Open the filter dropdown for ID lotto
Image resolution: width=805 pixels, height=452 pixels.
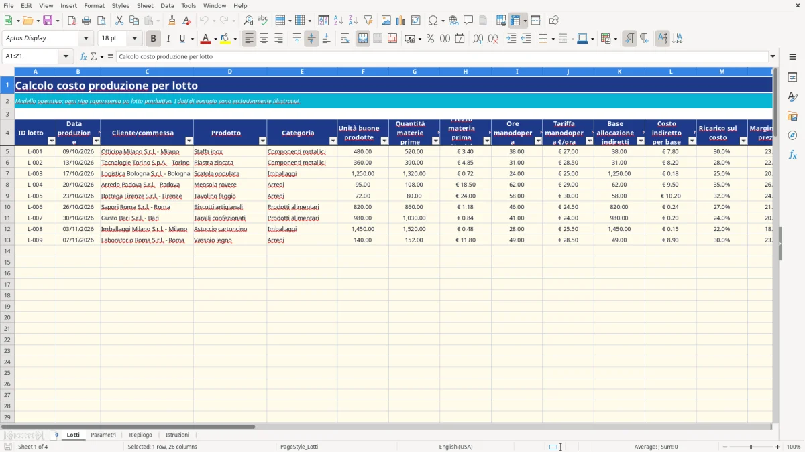tap(52, 141)
